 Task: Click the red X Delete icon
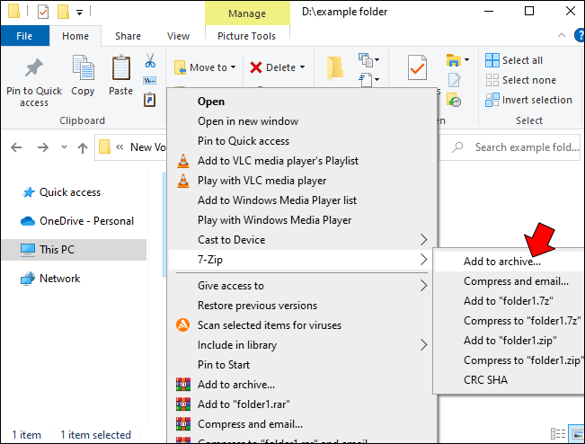[x=256, y=67]
